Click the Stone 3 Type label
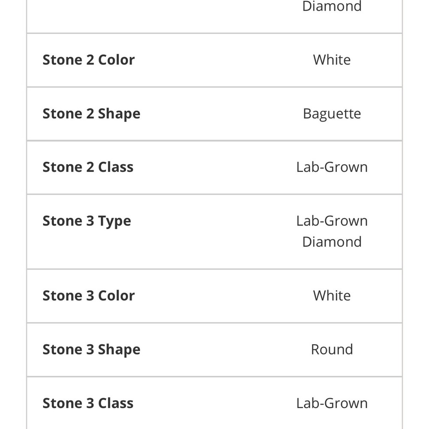Viewport: 429px width, 429px height. (x=87, y=221)
